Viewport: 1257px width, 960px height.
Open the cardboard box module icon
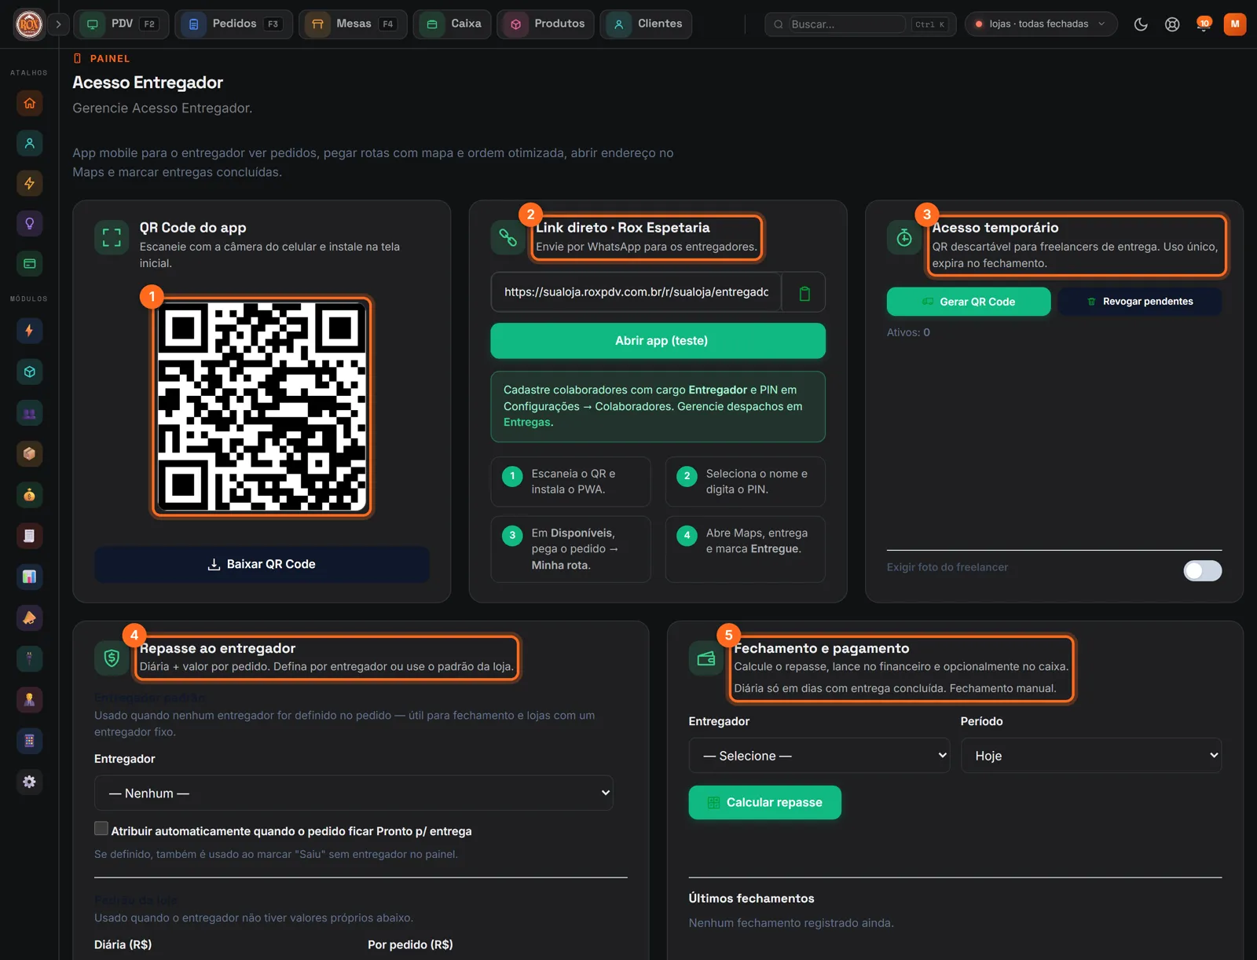[29, 453]
